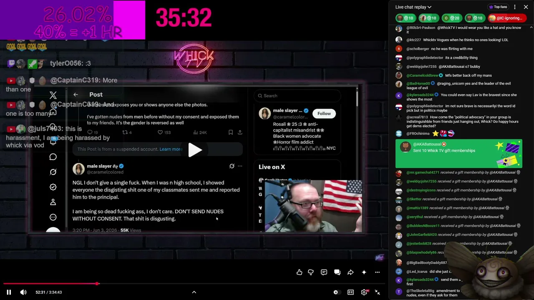The image size is (534, 300).
Task: Go back using the arrow beside Post
Action: pyautogui.click(x=76, y=95)
